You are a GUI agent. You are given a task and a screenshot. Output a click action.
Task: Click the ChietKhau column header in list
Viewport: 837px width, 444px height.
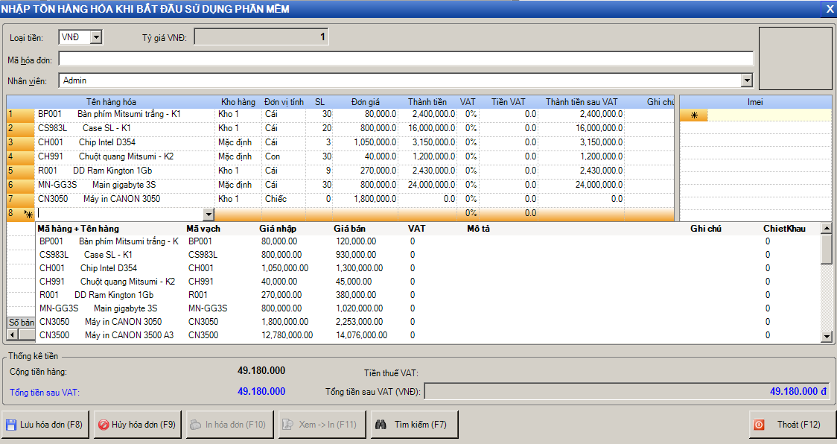(784, 229)
